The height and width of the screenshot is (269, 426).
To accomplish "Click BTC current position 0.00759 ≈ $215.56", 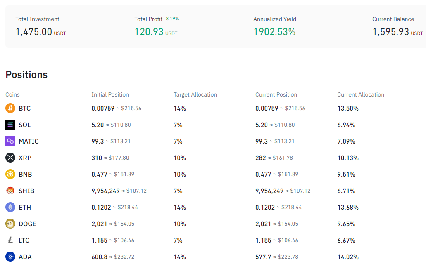I will (x=281, y=109).
